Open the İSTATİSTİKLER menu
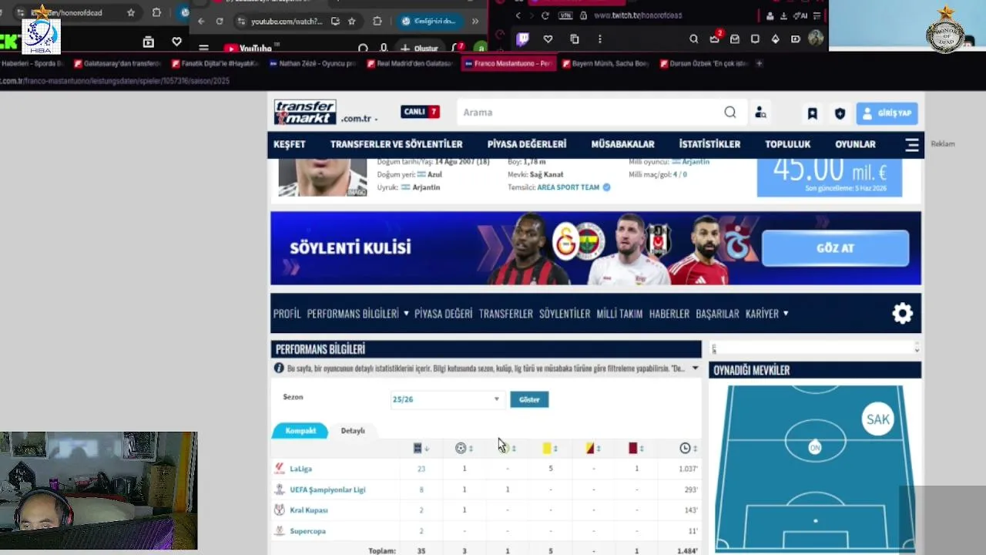 (x=709, y=144)
